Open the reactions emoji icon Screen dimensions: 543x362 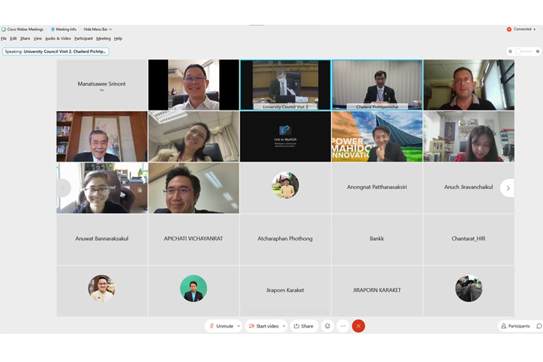(328, 326)
